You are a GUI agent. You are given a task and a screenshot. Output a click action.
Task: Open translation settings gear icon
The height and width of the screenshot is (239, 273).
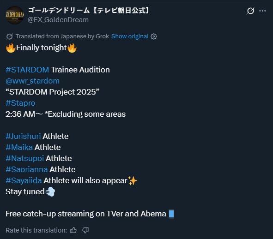point(154,36)
